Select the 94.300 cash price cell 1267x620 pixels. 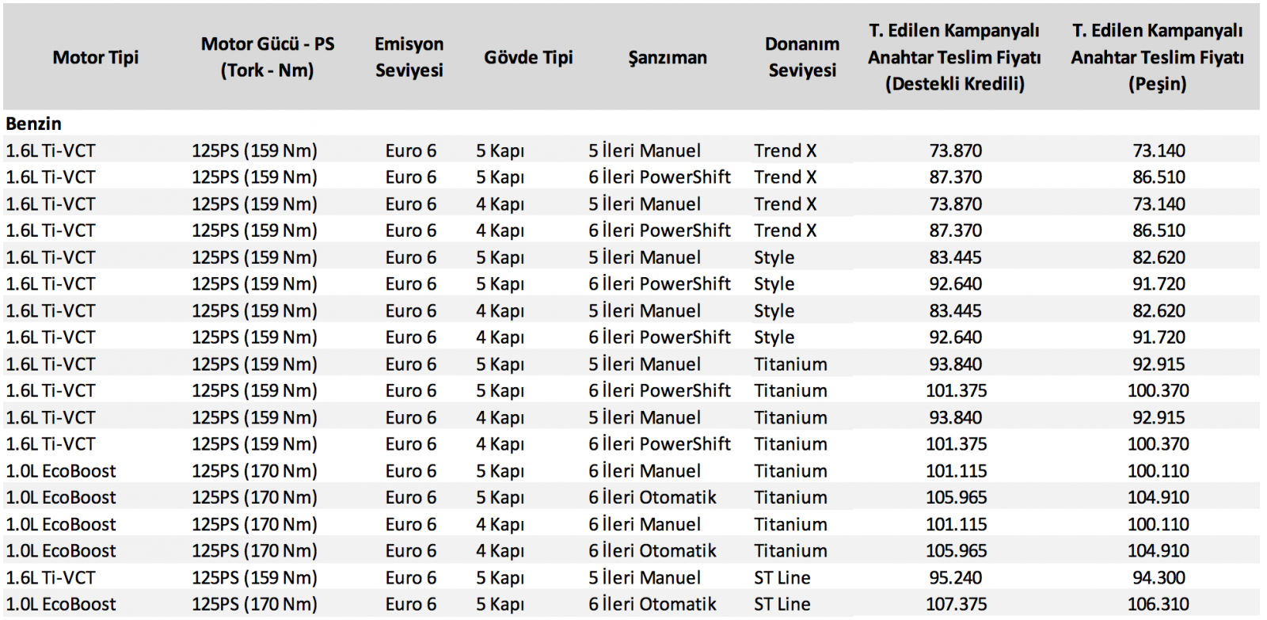1159,578
